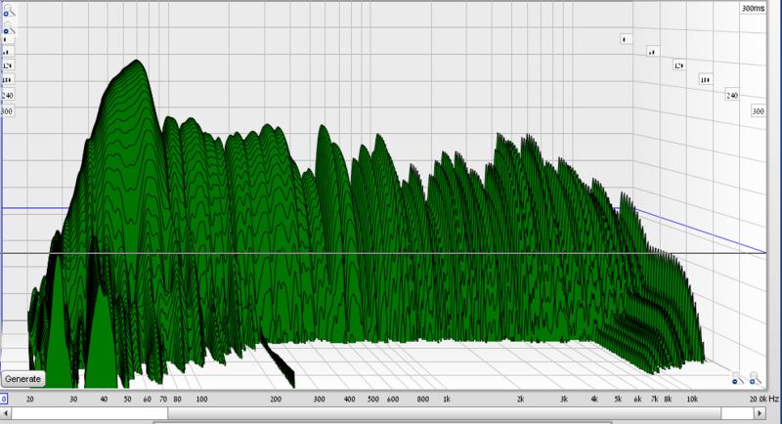The width and height of the screenshot is (782, 424).
Task: Click the 240 time label on the right axis
Action: 731,95
